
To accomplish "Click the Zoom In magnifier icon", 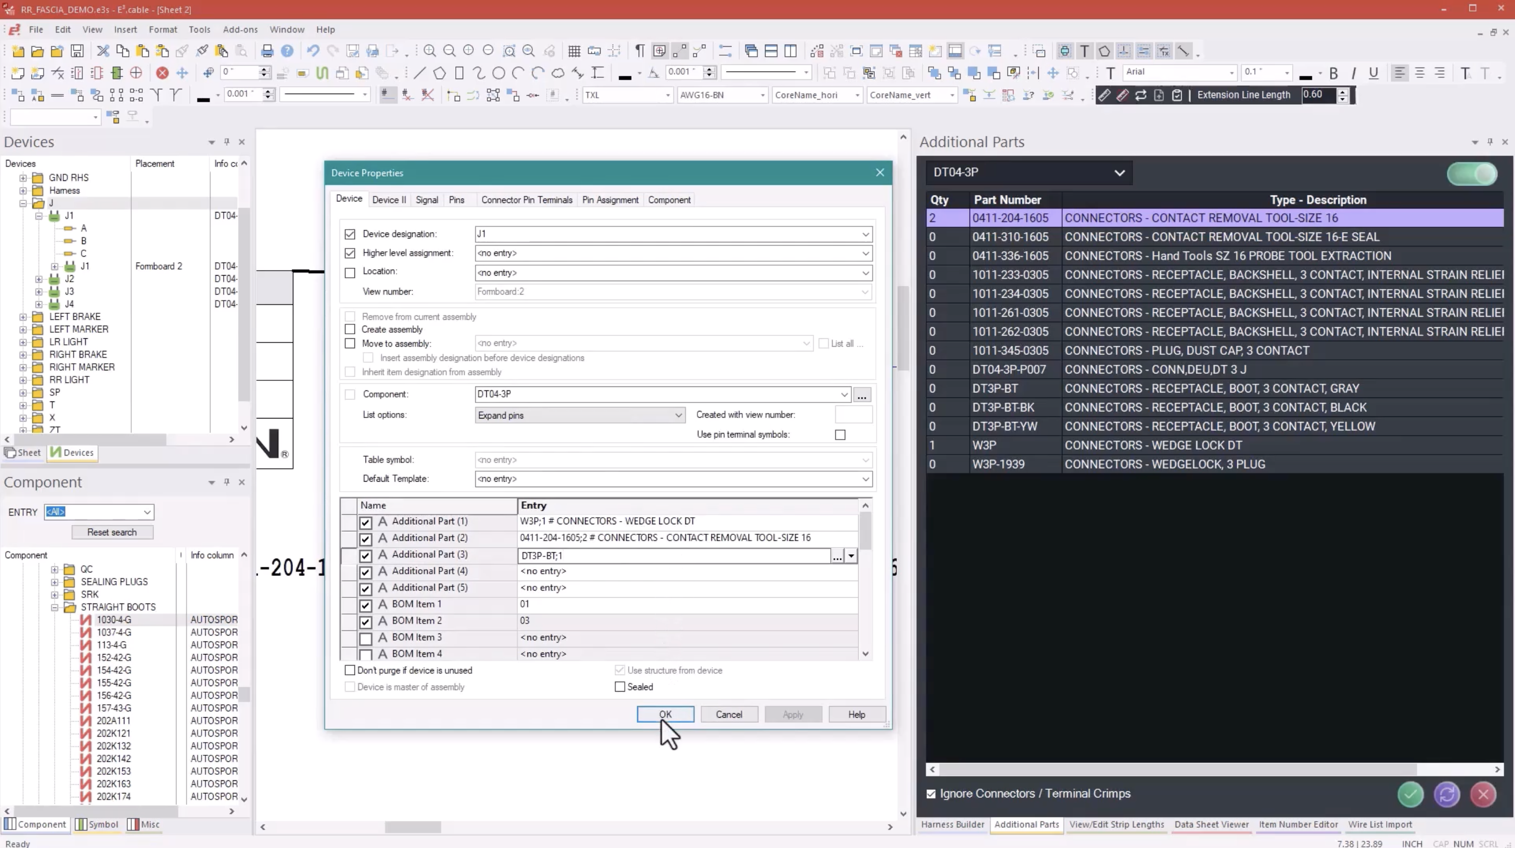I will point(430,51).
